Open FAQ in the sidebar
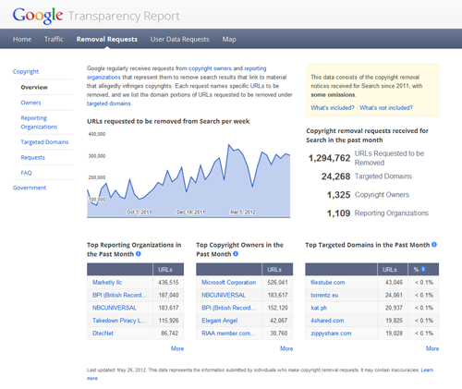Screen dimensions: 462x389 pos(26,173)
